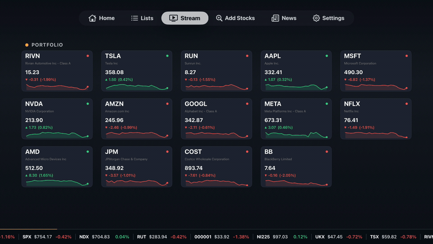
Task: Open the NVDA stock card
Action: (57, 119)
